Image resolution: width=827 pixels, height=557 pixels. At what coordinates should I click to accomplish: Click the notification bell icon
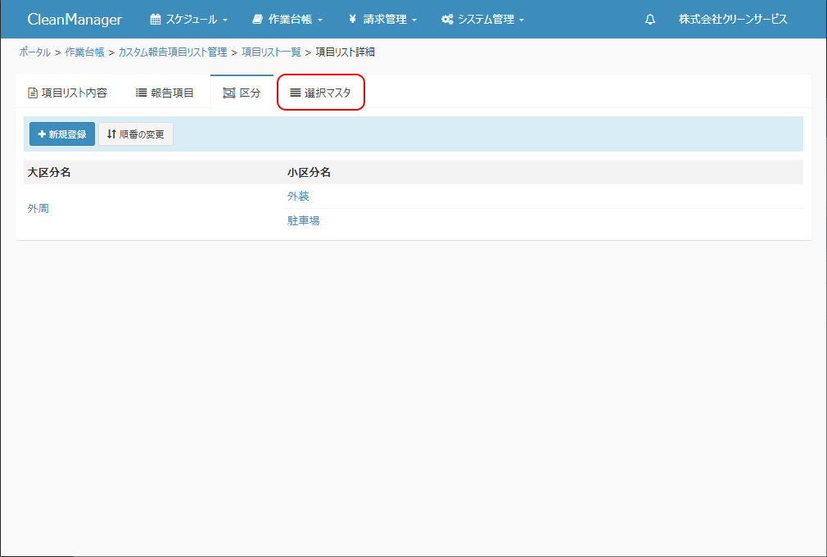coord(650,20)
